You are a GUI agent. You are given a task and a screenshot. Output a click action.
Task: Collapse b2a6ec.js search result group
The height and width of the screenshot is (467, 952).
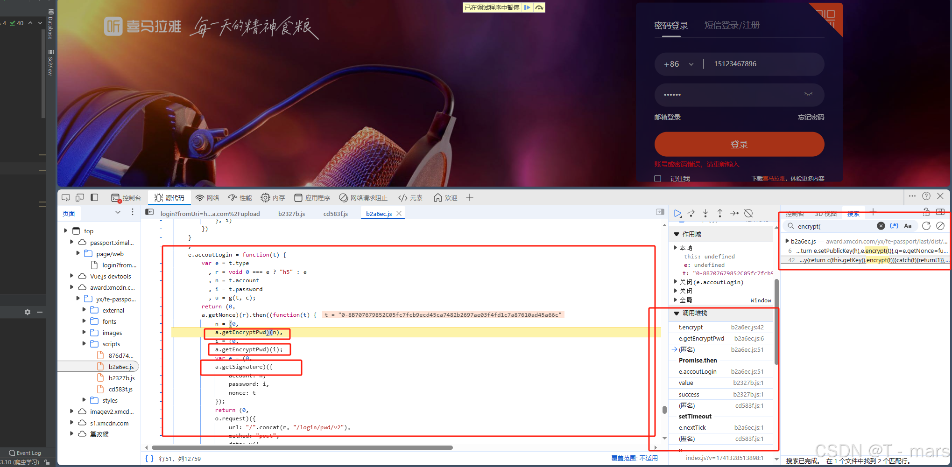pos(787,241)
